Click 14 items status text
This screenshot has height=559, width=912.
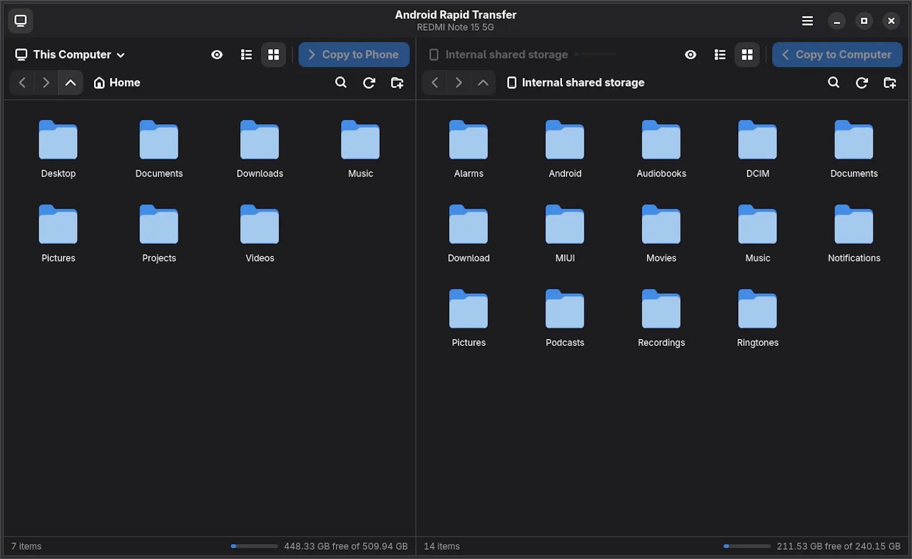[x=442, y=546]
